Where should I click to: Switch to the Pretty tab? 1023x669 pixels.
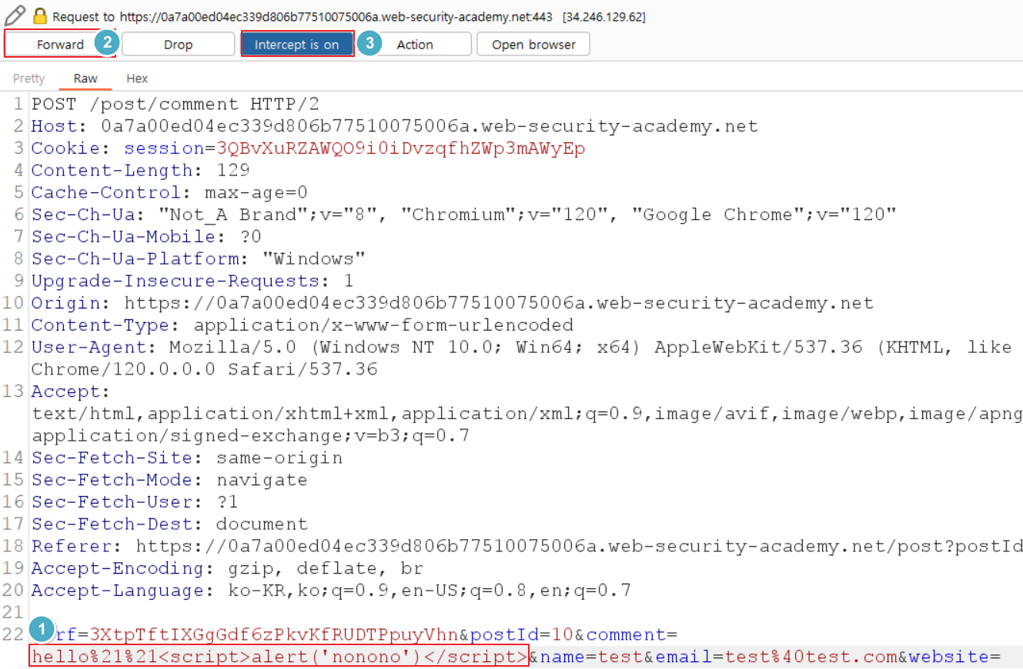click(x=29, y=78)
